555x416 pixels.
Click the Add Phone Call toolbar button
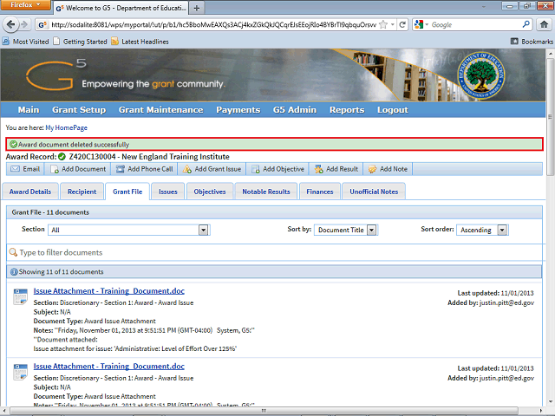click(145, 169)
